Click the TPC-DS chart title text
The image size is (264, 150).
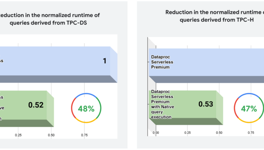pos(50,19)
